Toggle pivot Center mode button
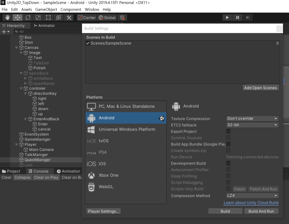 [x=87, y=18]
